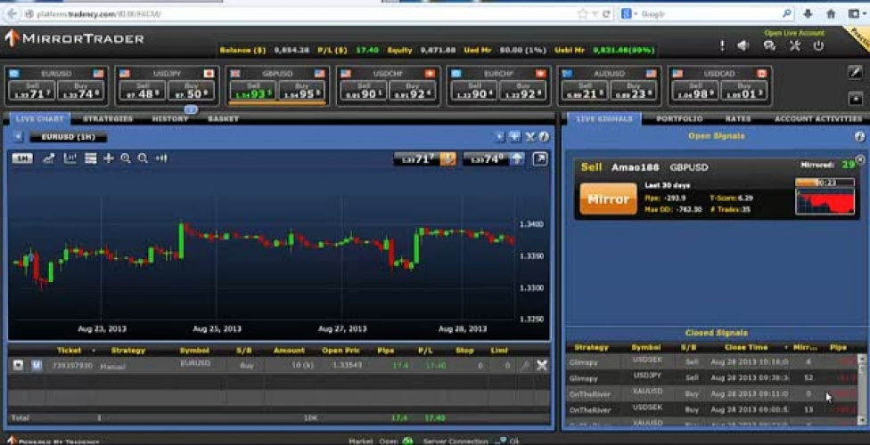The image size is (870, 445).
Task: Select the Live Signals tab
Action: [x=603, y=118]
